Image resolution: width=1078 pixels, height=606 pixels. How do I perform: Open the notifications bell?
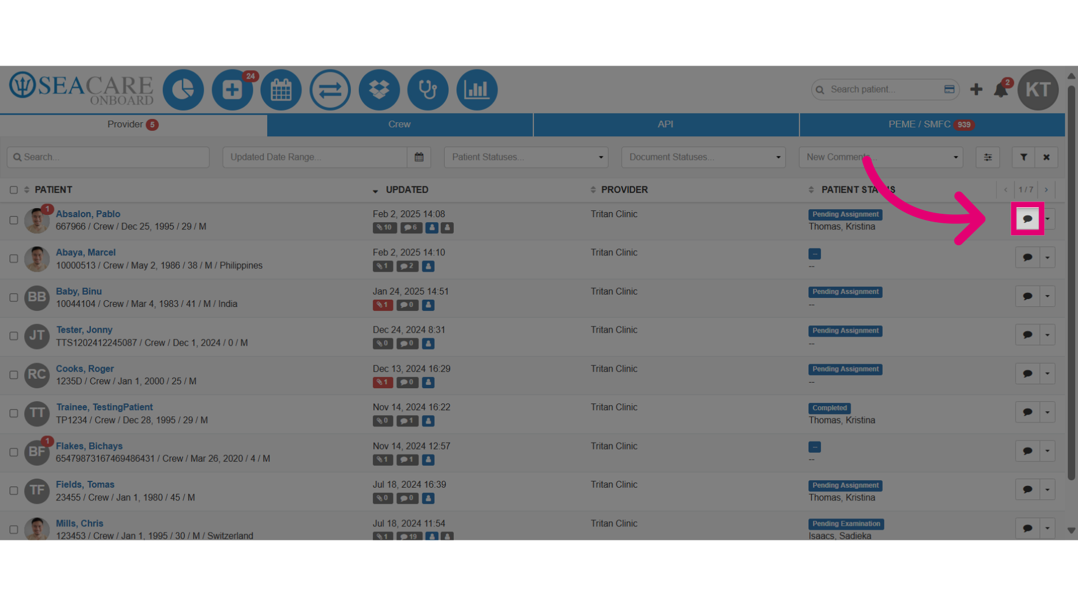(x=1001, y=90)
